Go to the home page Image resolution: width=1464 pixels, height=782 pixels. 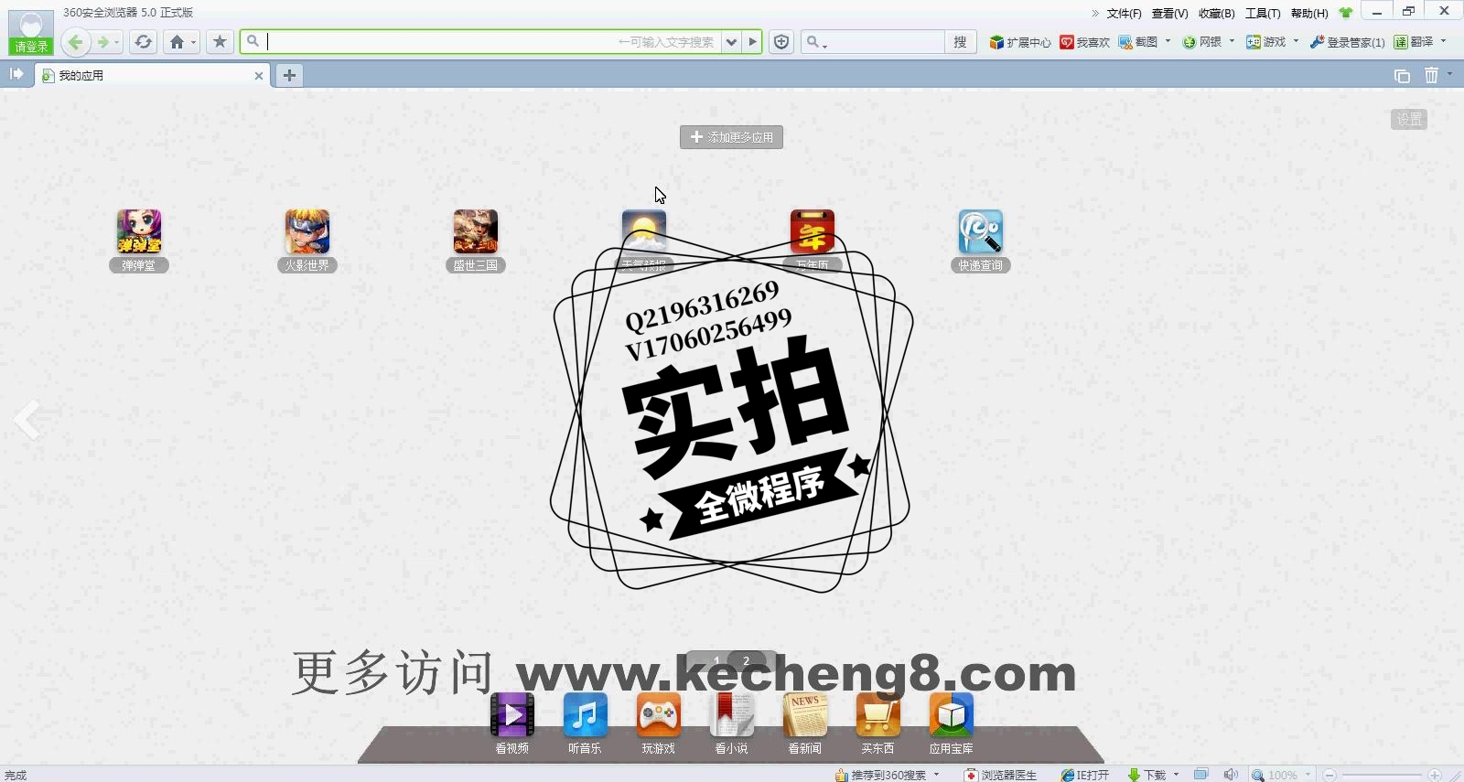tap(178, 42)
